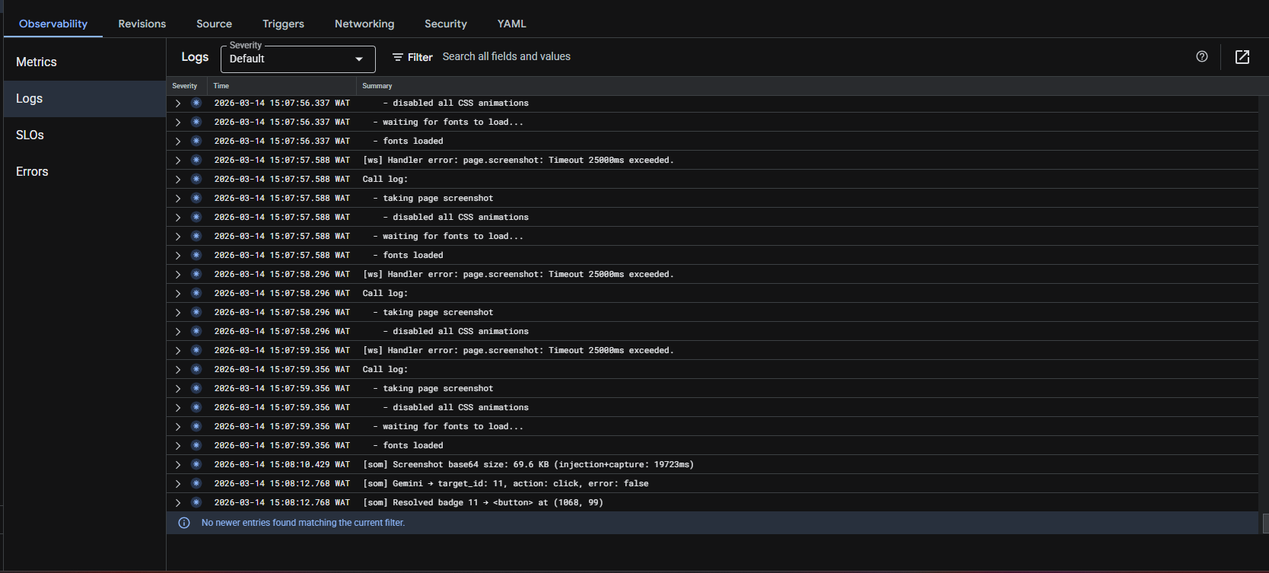
Task: Expand the 15:07:57.588 Call log entry
Action: point(178,179)
